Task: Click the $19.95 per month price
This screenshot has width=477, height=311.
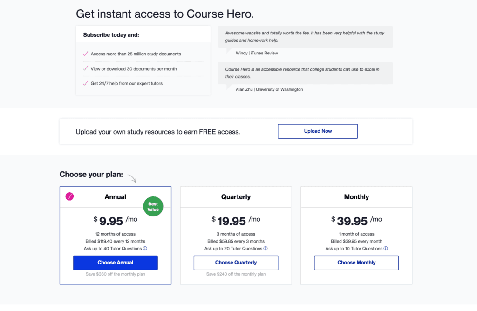Action: tap(236, 220)
